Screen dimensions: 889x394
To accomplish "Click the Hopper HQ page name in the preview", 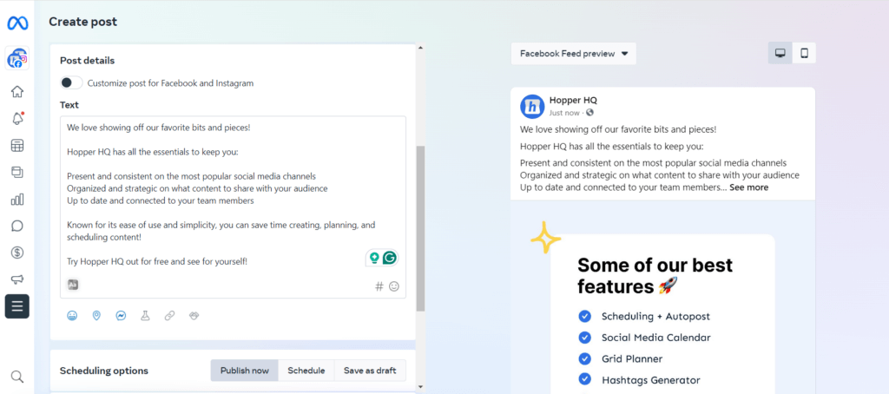I will (x=573, y=101).
